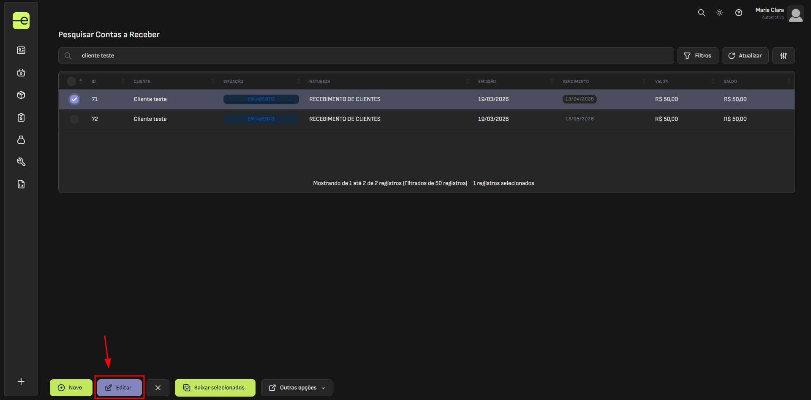Expand the Outras opções dropdown
Image resolution: width=811 pixels, height=400 pixels.
point(297,388)
